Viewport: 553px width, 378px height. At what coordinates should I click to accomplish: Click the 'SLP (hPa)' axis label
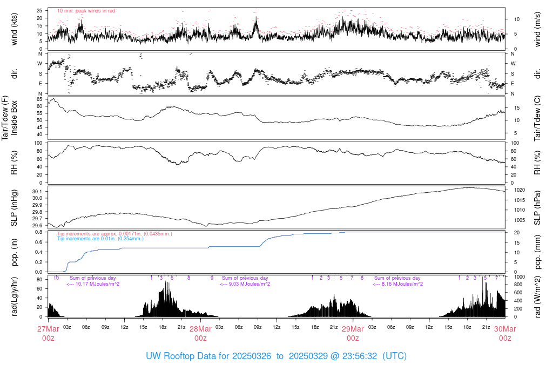coord(537,208)
